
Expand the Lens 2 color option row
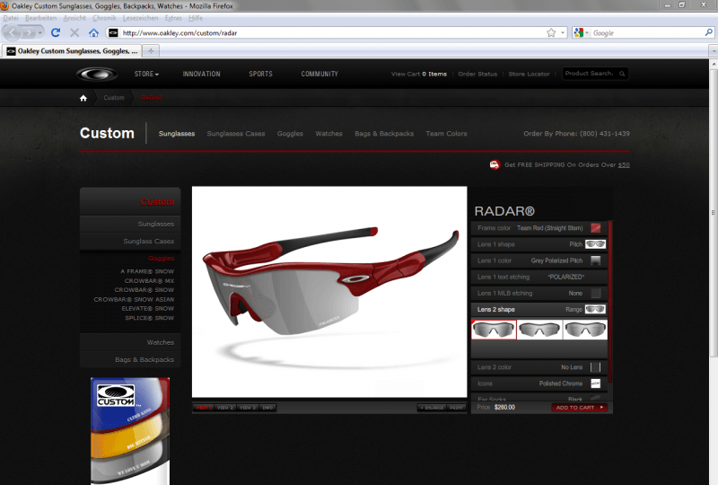coord(539,367)
